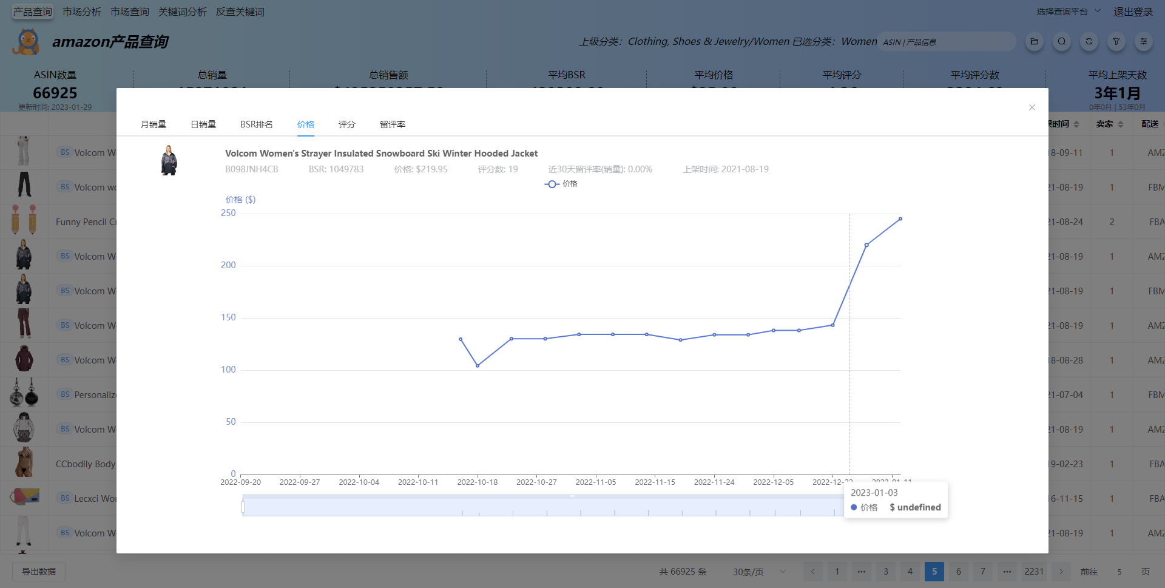Sort by the 上架时间 column arrows
The width and height of the screenshot is (1165, 588).
(1076, 124)
